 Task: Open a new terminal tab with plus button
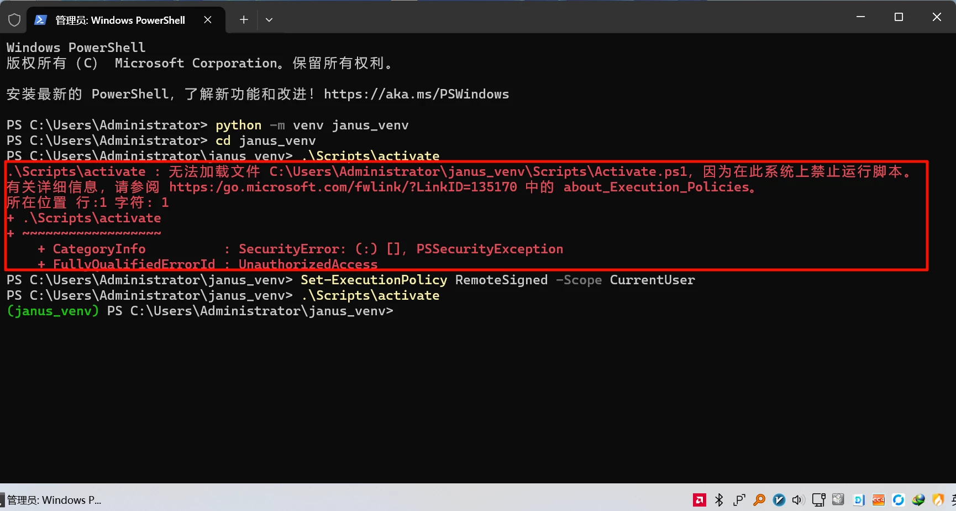pos(244,20)
